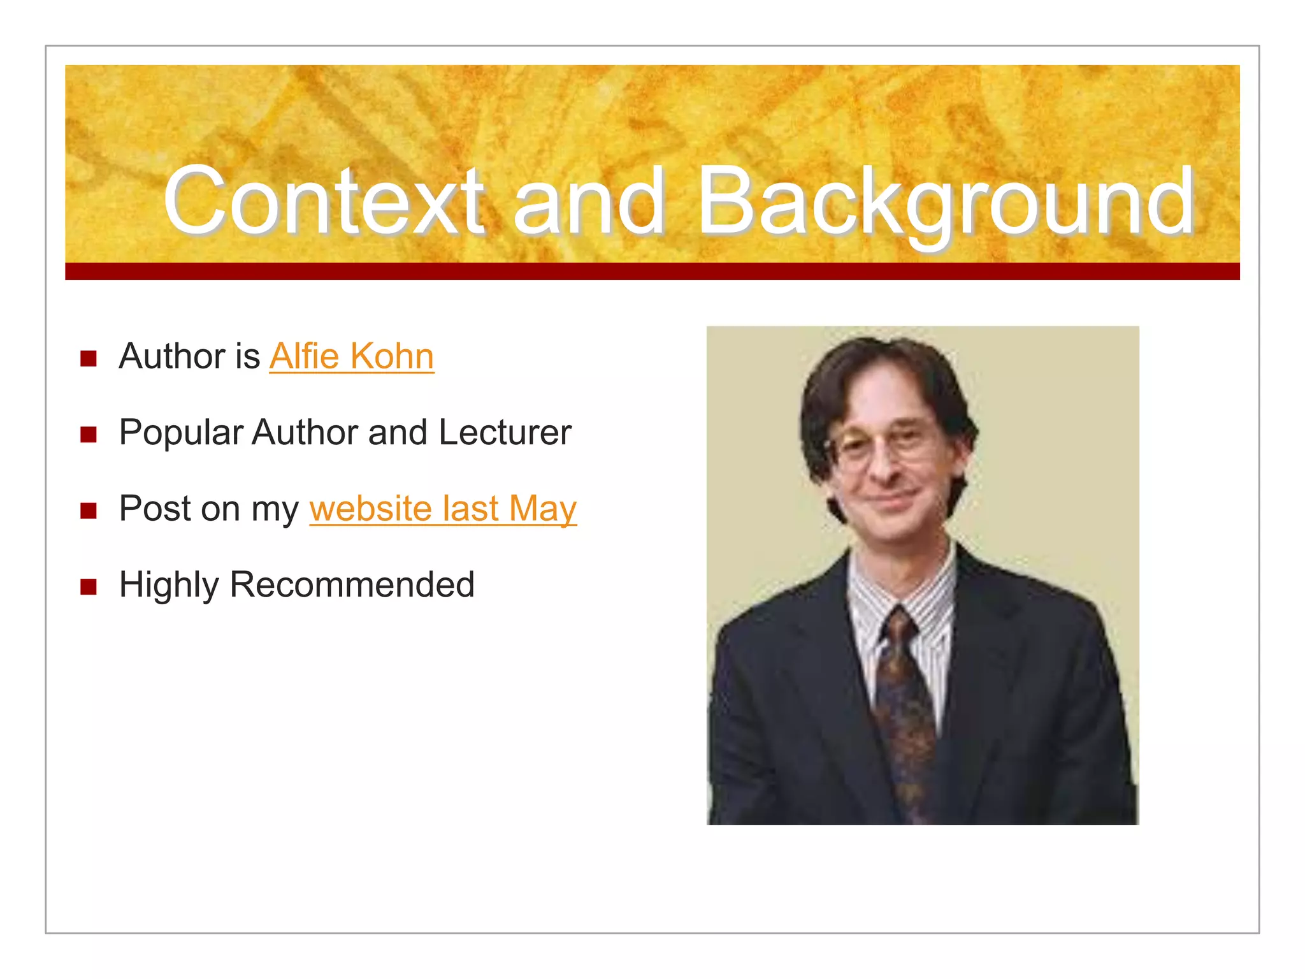This screenshot has height=979, width=1305.
Task: Click the bullet next to "Highly Recommended"
Action: (89, 587)
